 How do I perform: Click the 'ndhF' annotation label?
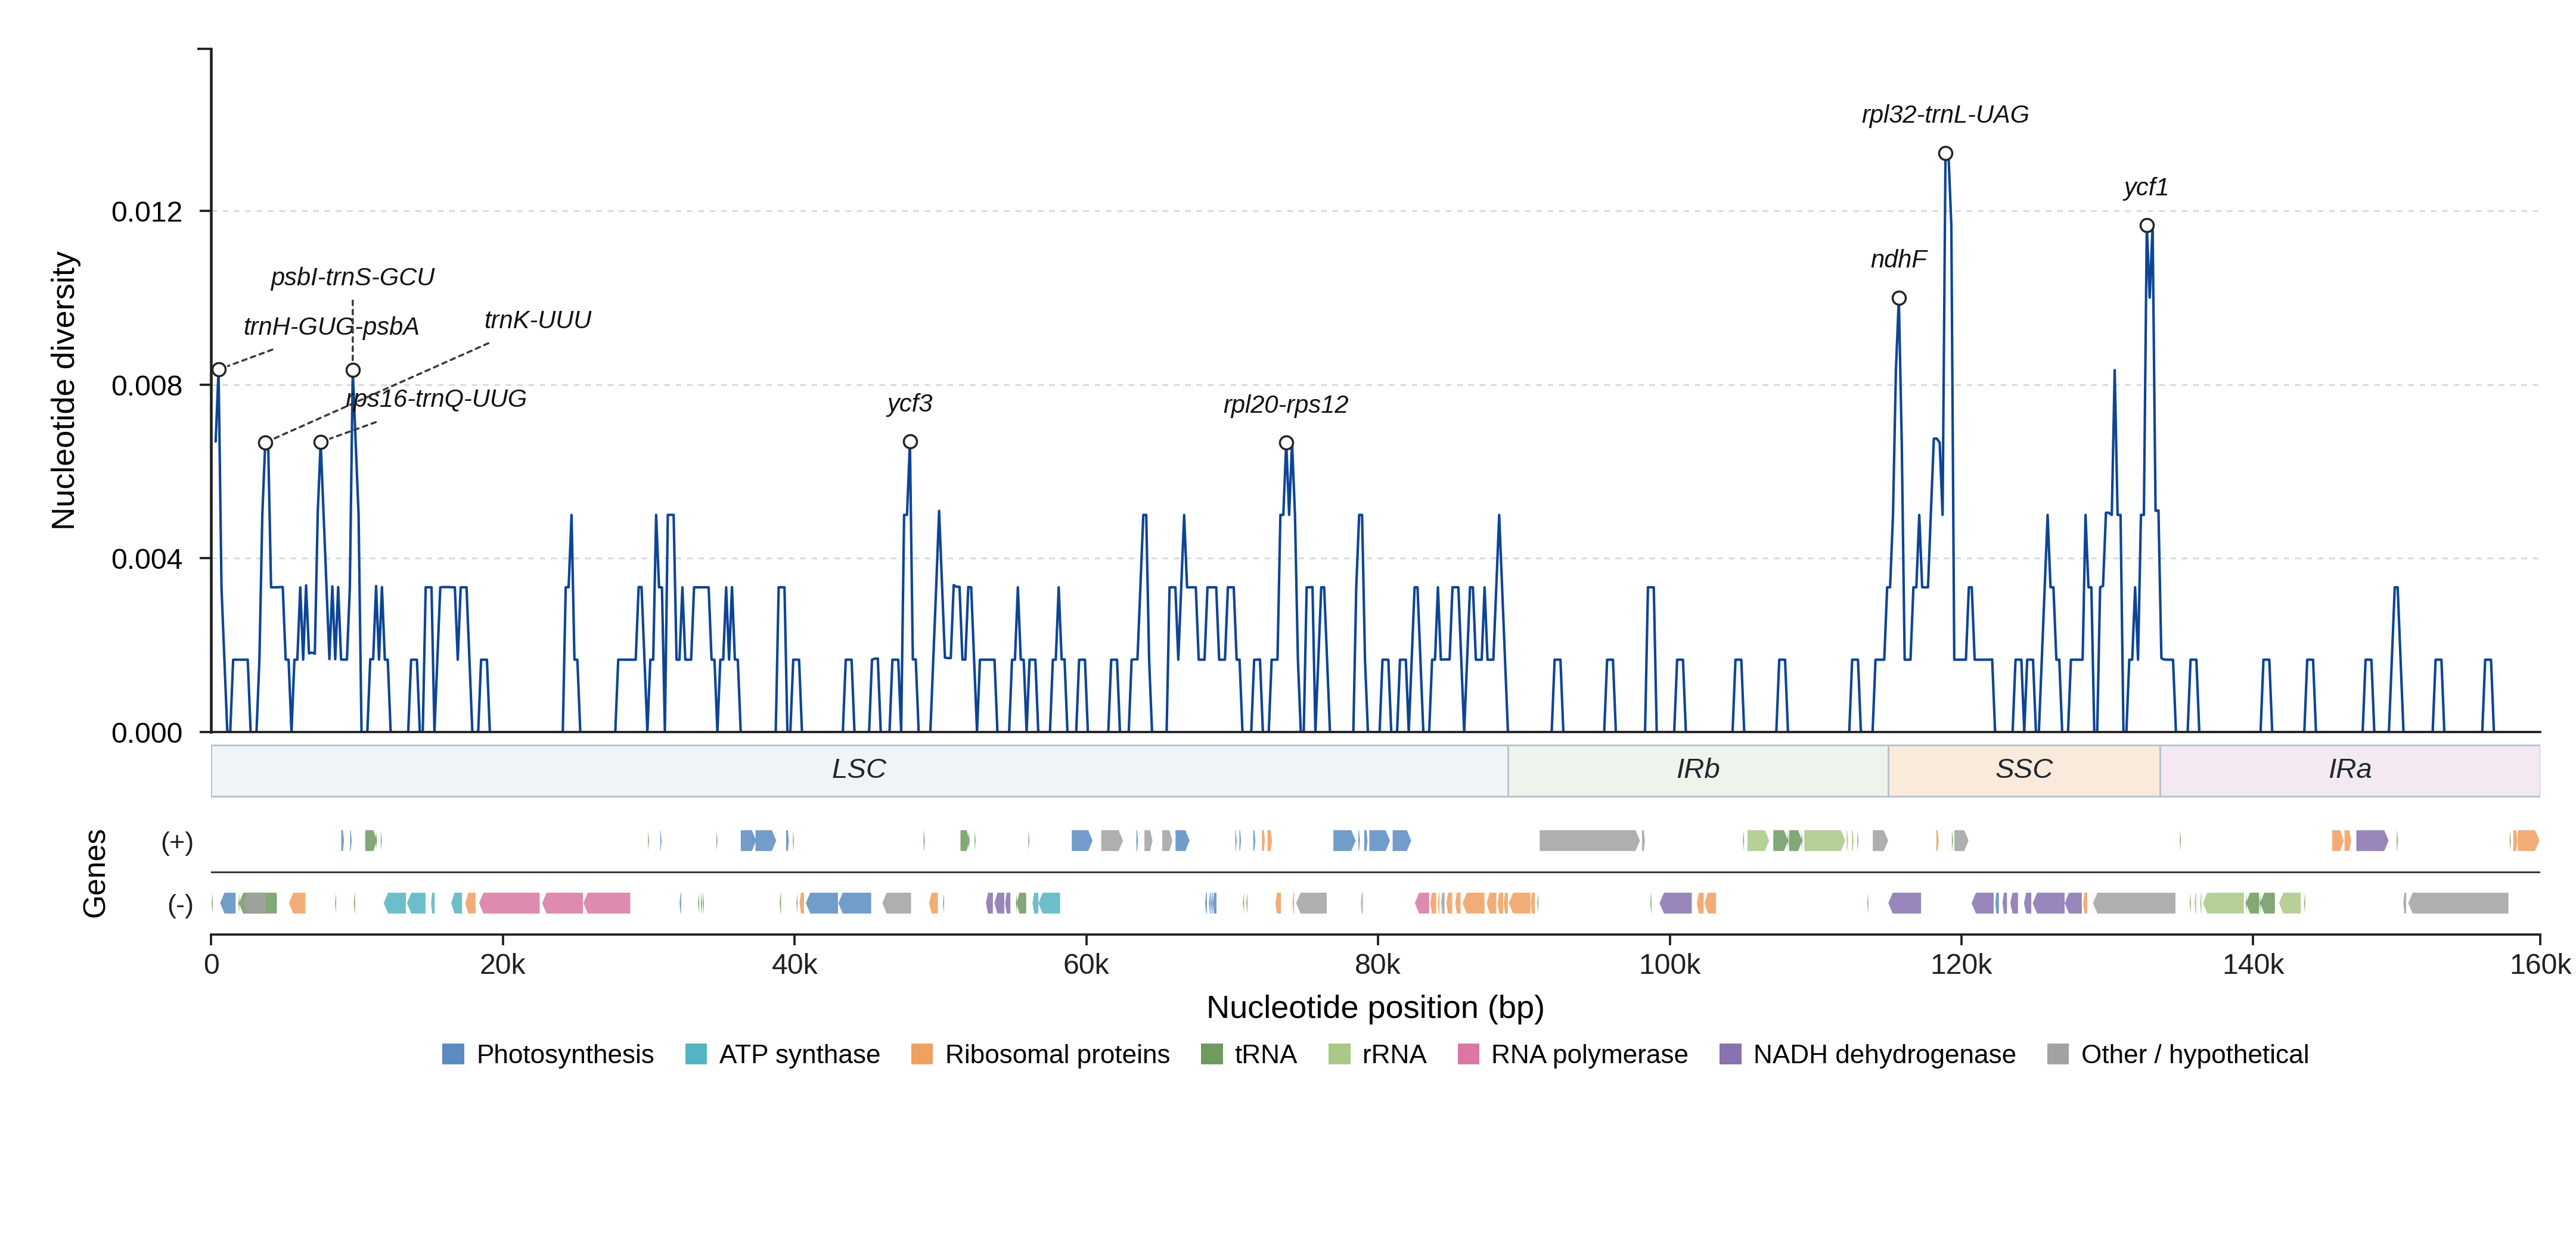(x=1898, y=260)
